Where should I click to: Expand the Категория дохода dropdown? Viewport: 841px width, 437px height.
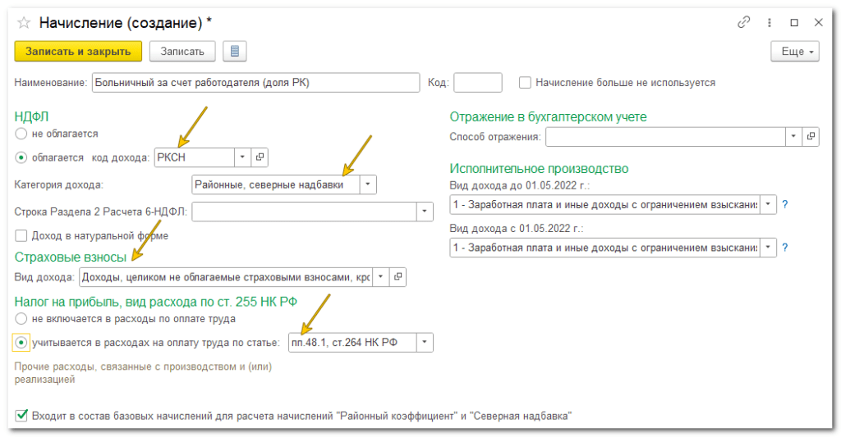[x=368, y=185]
